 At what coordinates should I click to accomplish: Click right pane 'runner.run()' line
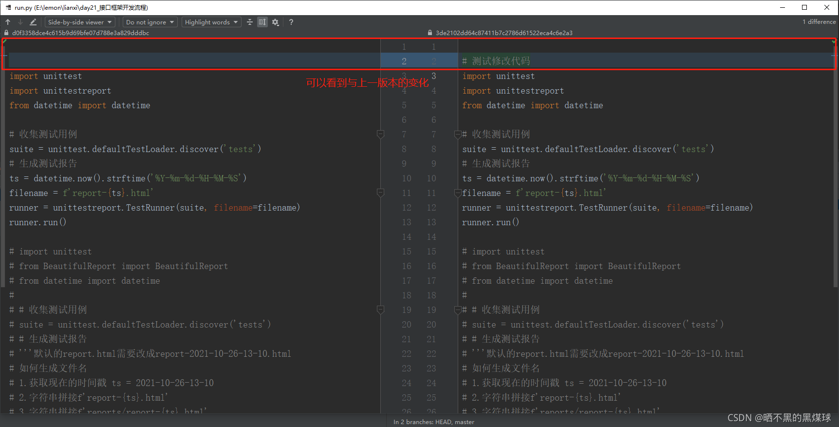tap(491, 222)
